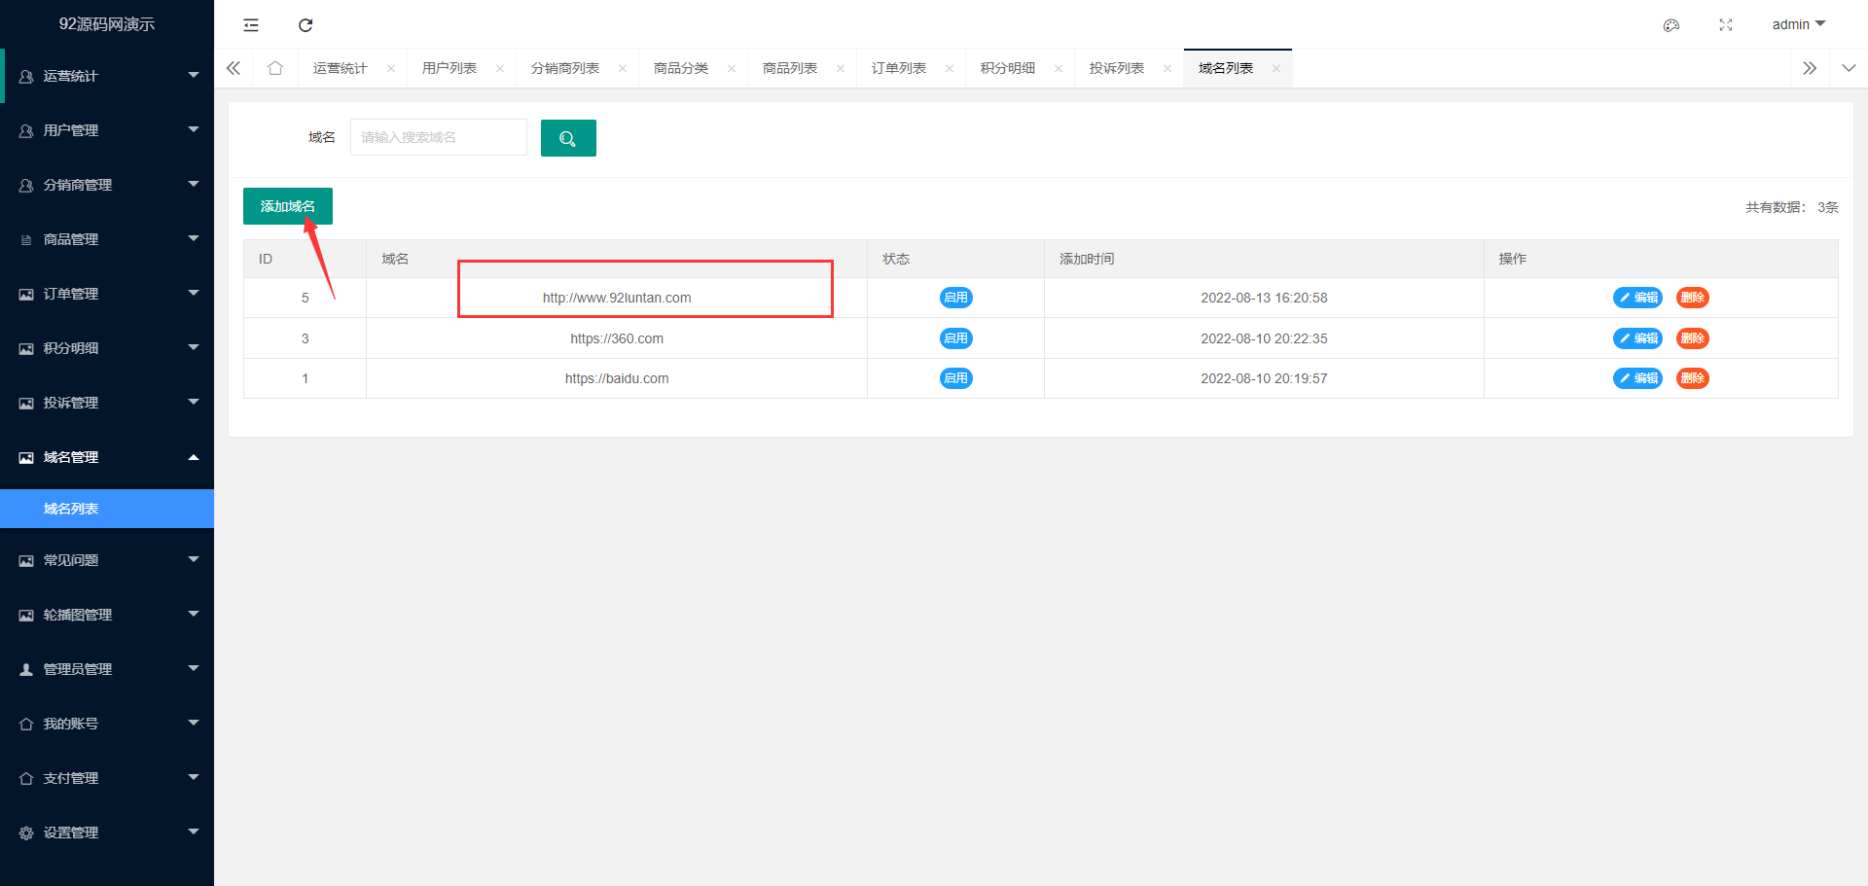Close the 订单列表 tab
The image size is (1868, 886).
pos(950,68)
